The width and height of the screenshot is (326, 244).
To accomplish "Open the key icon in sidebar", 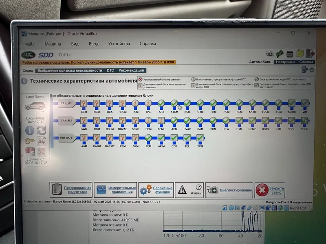I will click(30, 141).
